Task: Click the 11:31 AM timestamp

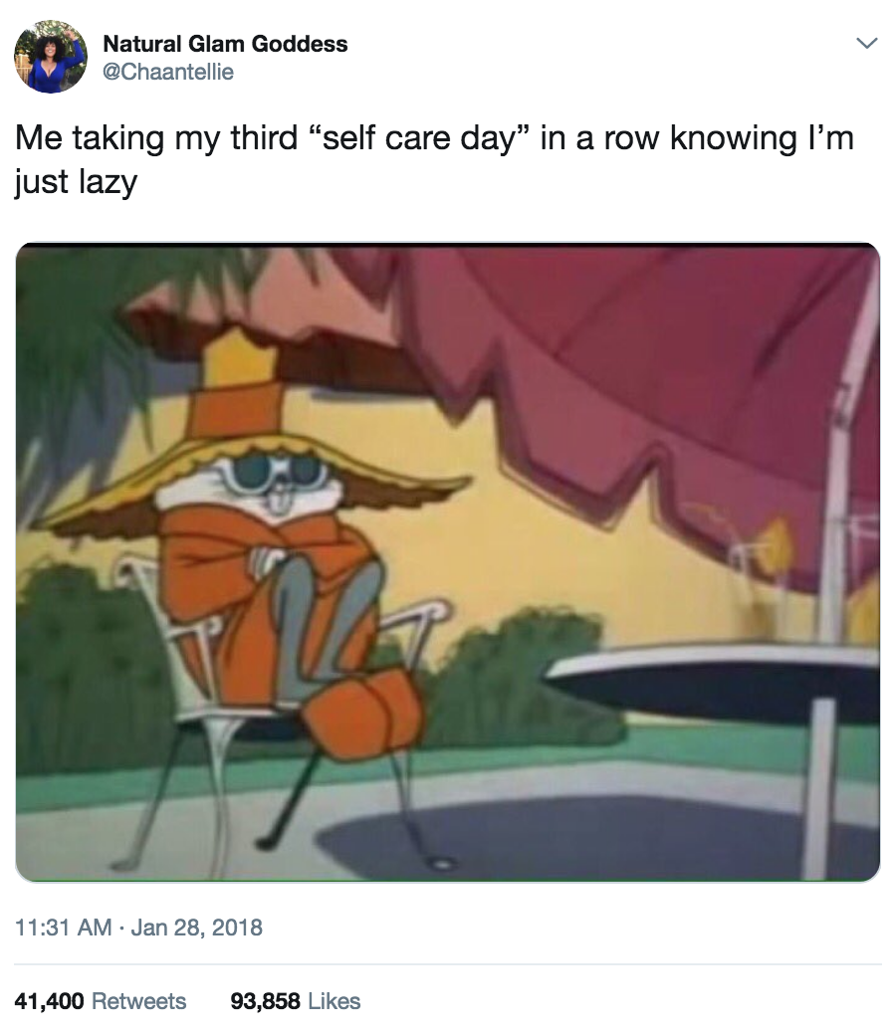Action: [64, 928]
